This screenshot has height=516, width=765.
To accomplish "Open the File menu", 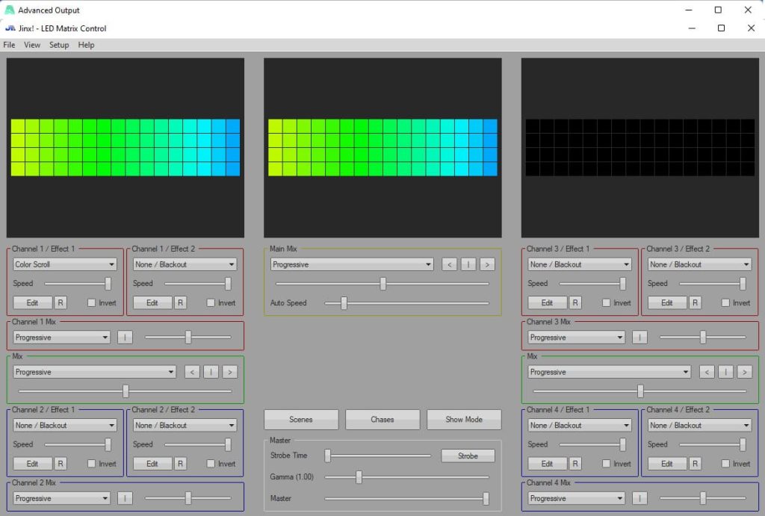I will (x=9, y=45).
